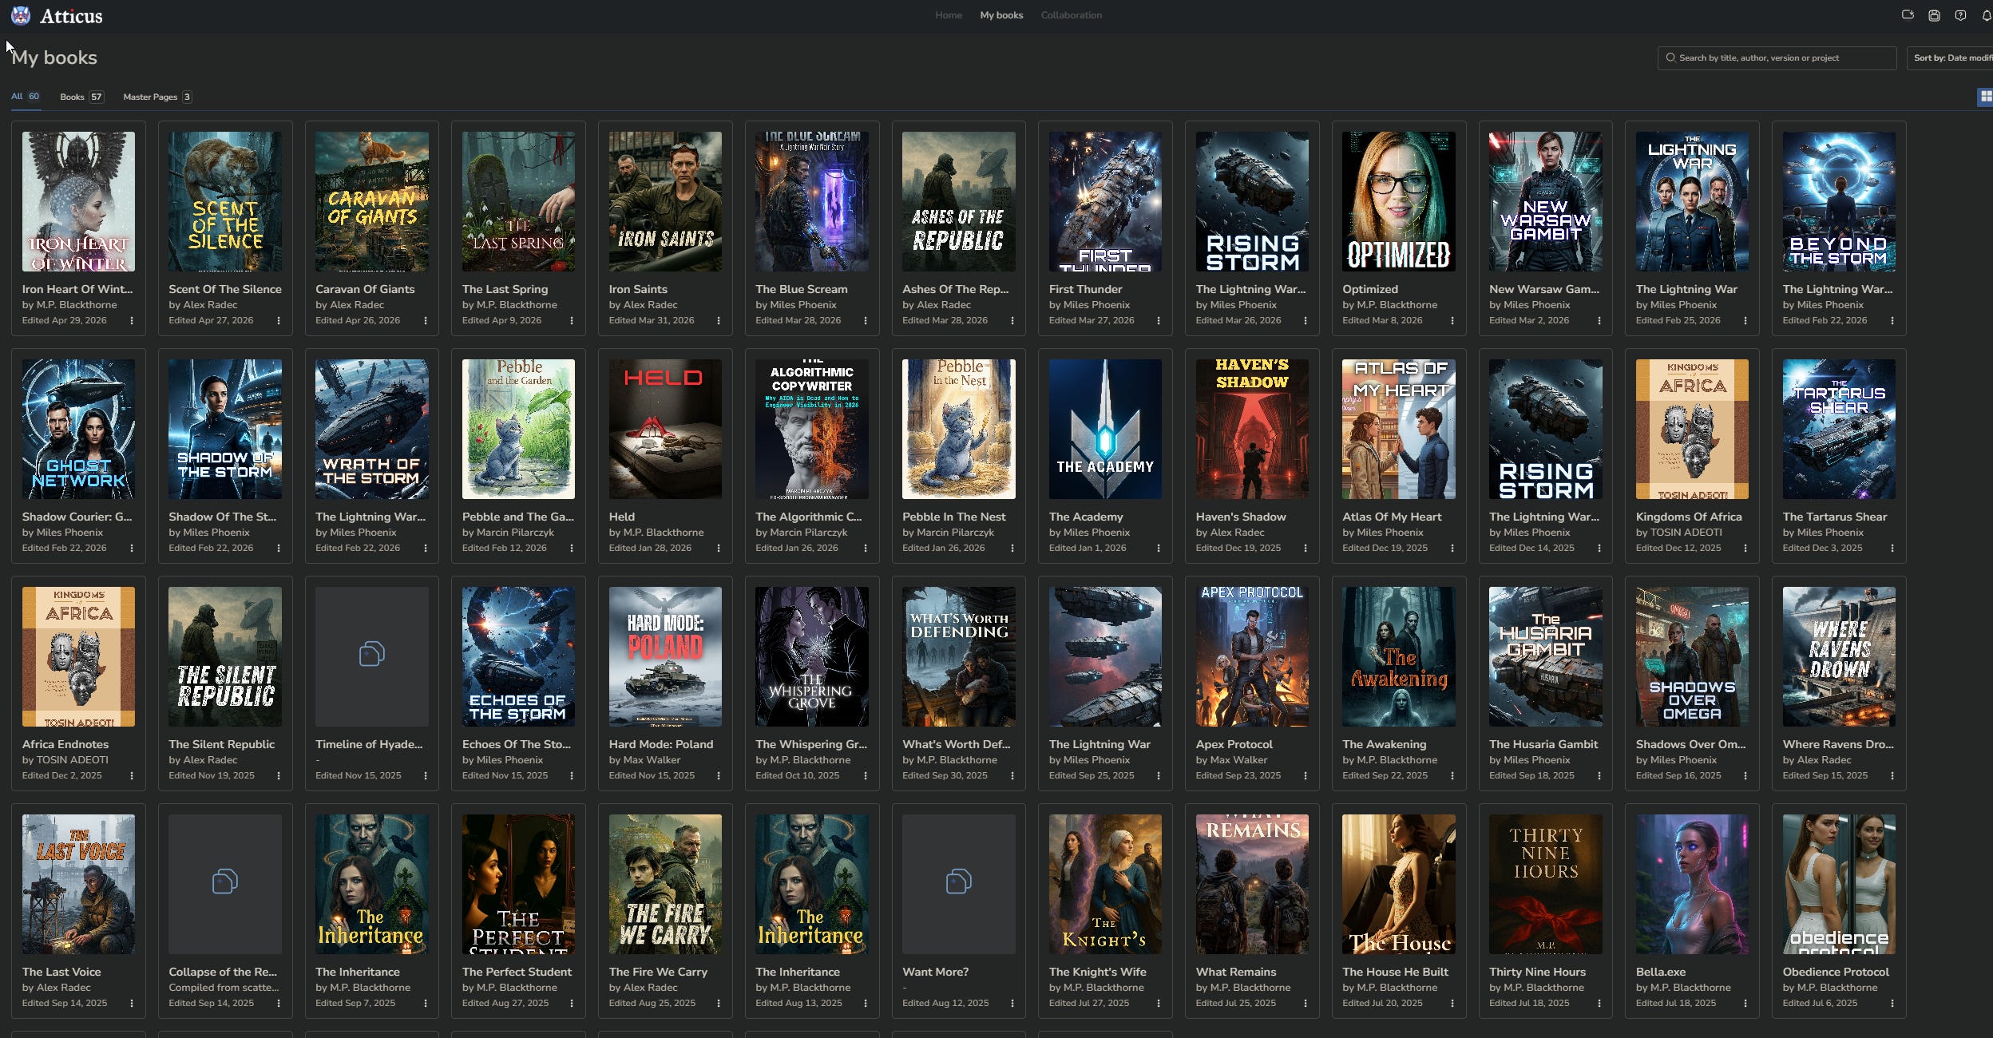Click the search by title input field
This screenshot has width=1993, height=1038.
[1777, 57]
